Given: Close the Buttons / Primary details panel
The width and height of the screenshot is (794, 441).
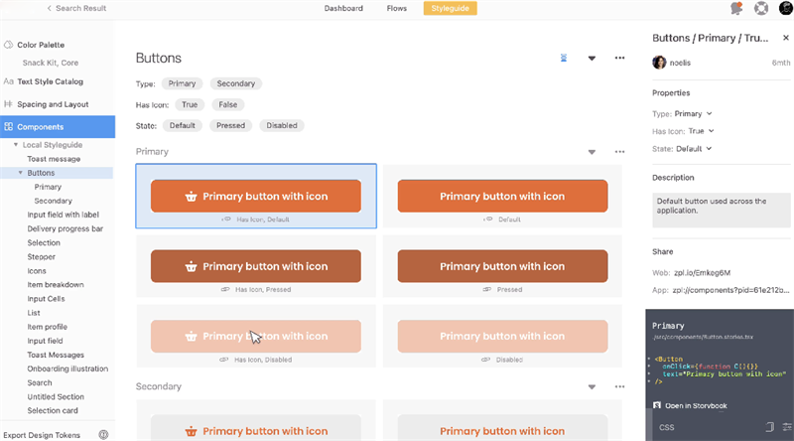Looking at the screenshot, I should [786, 38].
